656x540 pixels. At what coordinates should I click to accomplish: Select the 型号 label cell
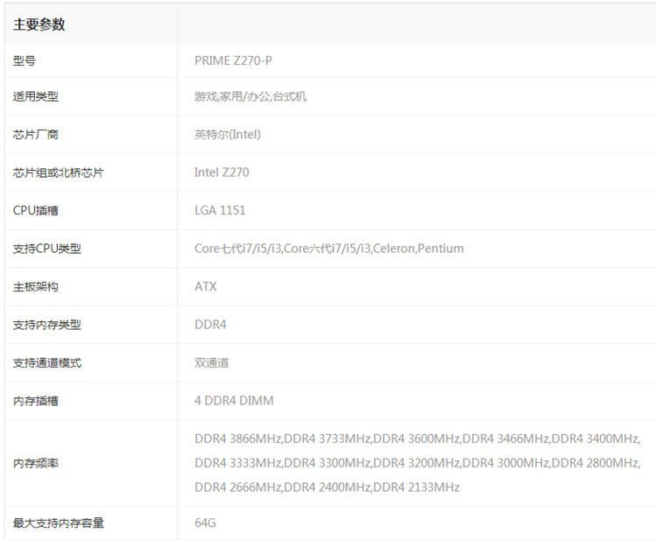click(25, 61)
